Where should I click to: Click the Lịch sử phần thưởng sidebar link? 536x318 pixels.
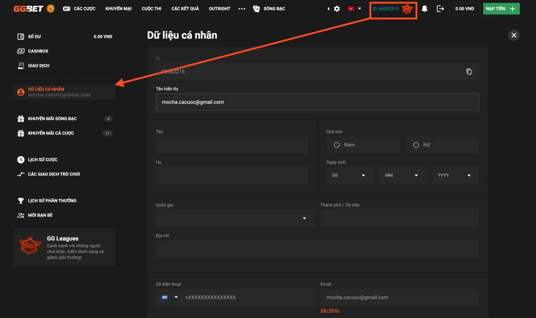tap(52, 201)
